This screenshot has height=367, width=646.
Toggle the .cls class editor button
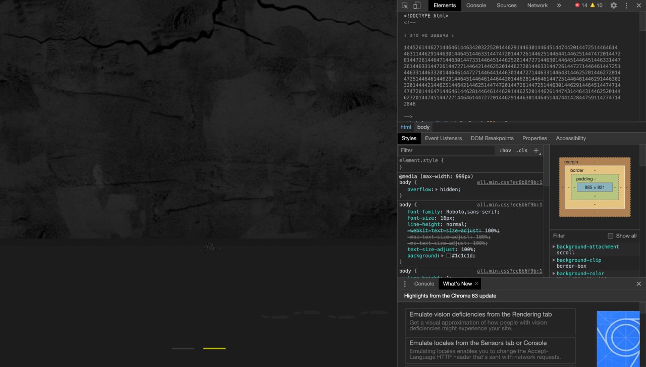coord(522,150)
